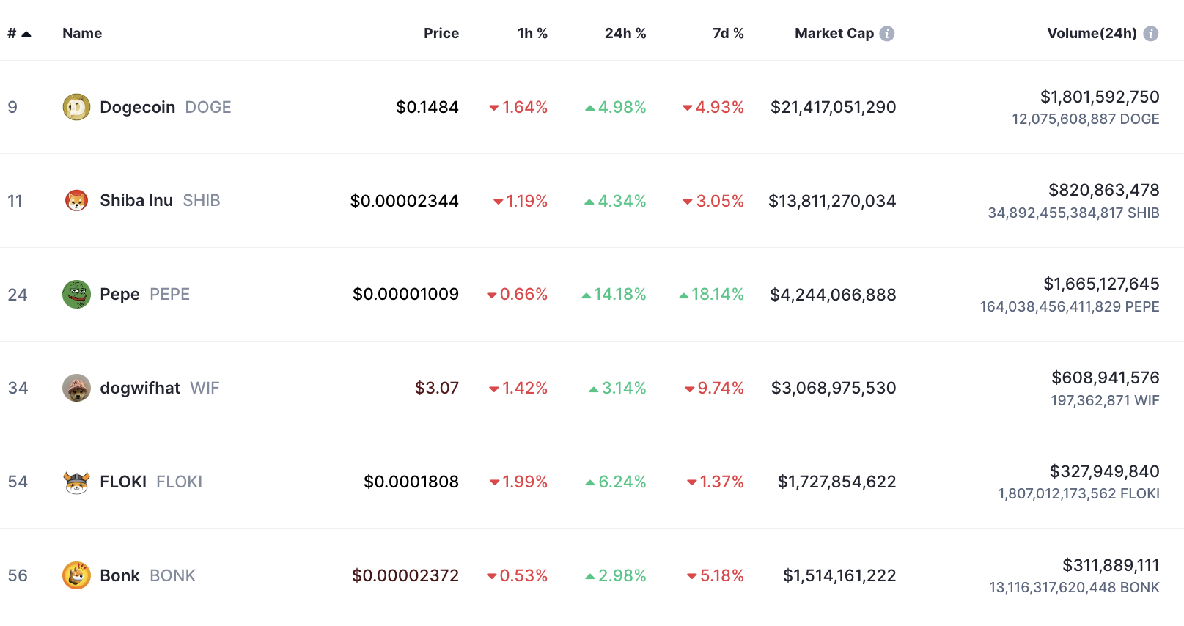Open the Pepe PEPE name link

pos(145,294)
